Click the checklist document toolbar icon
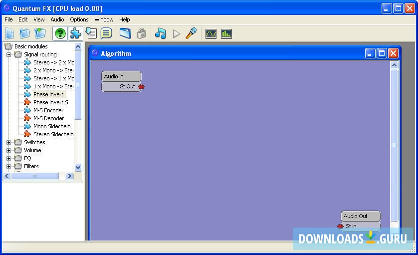The image size is (418, 255). 91,33
